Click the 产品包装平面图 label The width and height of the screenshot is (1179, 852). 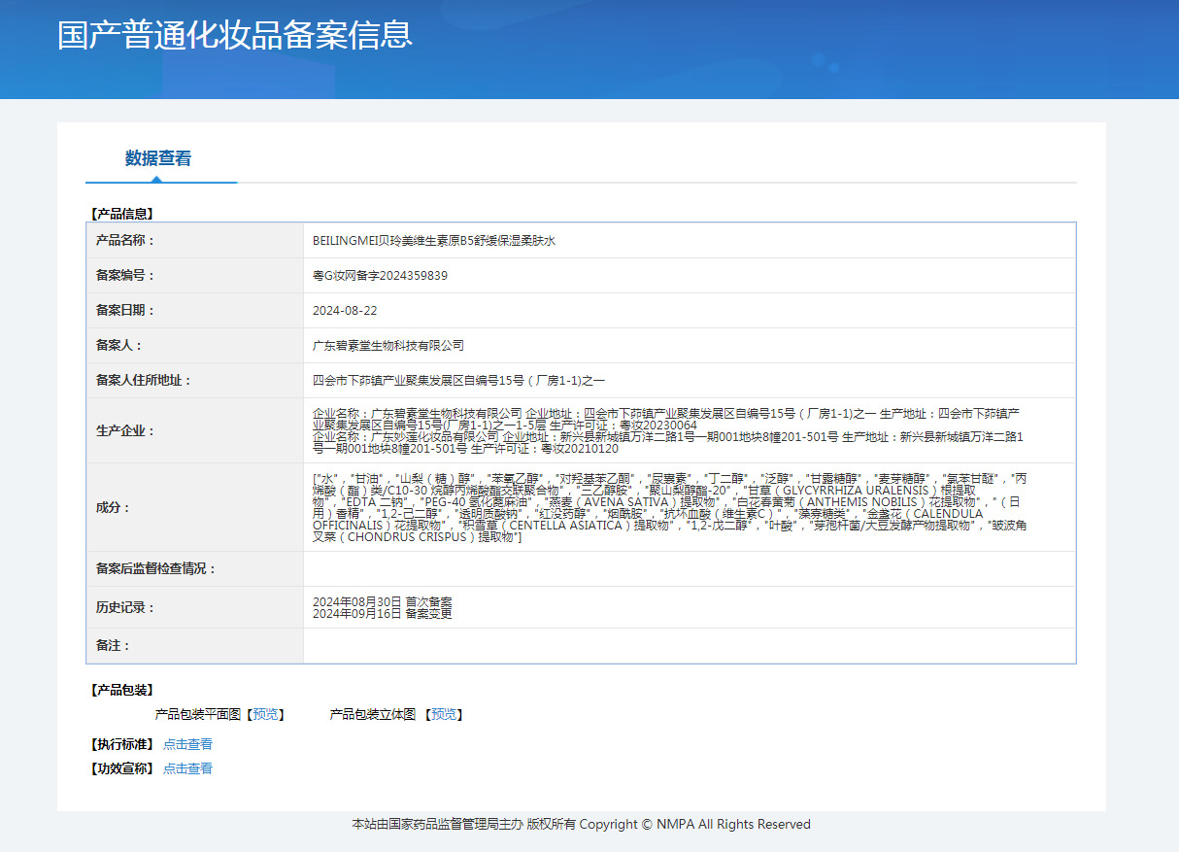click(197, 714)
